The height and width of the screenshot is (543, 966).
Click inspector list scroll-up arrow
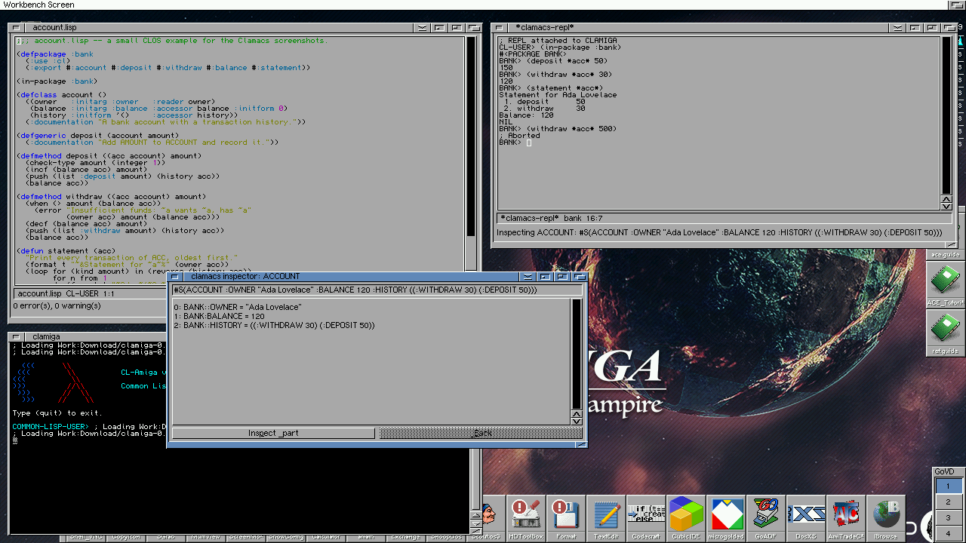coord(577,413)
